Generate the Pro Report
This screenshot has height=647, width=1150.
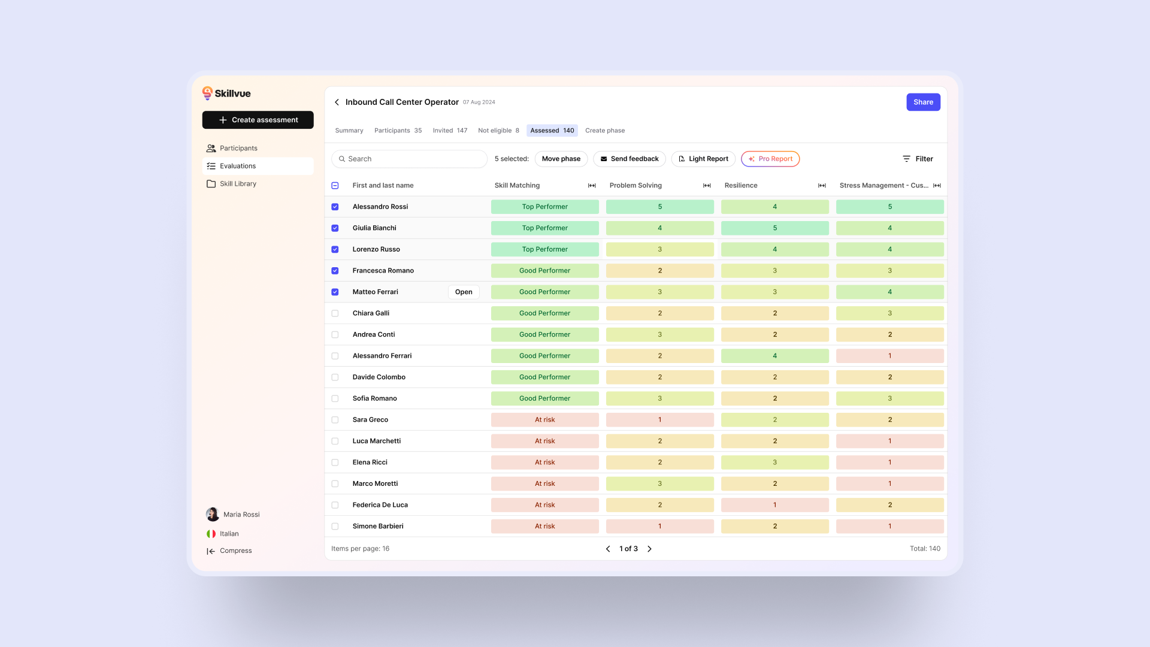coord(770,159)
